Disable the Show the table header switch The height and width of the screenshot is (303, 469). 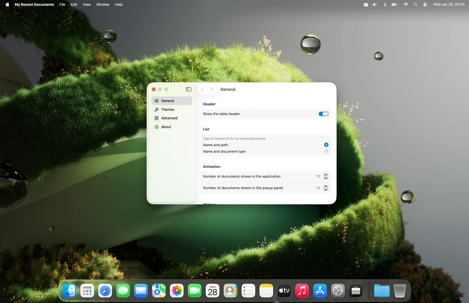(x=323, y=114)
